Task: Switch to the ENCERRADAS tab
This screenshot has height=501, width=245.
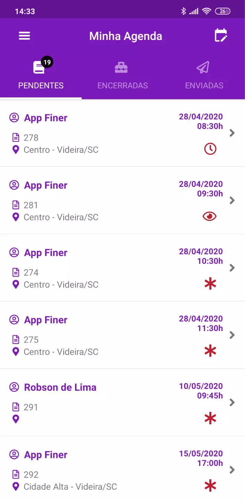Action: coord(123,86)
